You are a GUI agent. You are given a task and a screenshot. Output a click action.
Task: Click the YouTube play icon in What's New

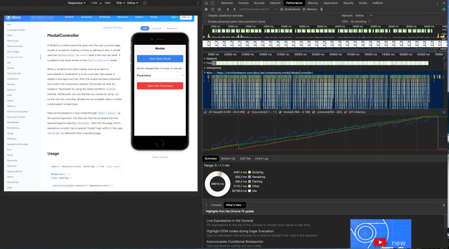click(x=380, y=242)
